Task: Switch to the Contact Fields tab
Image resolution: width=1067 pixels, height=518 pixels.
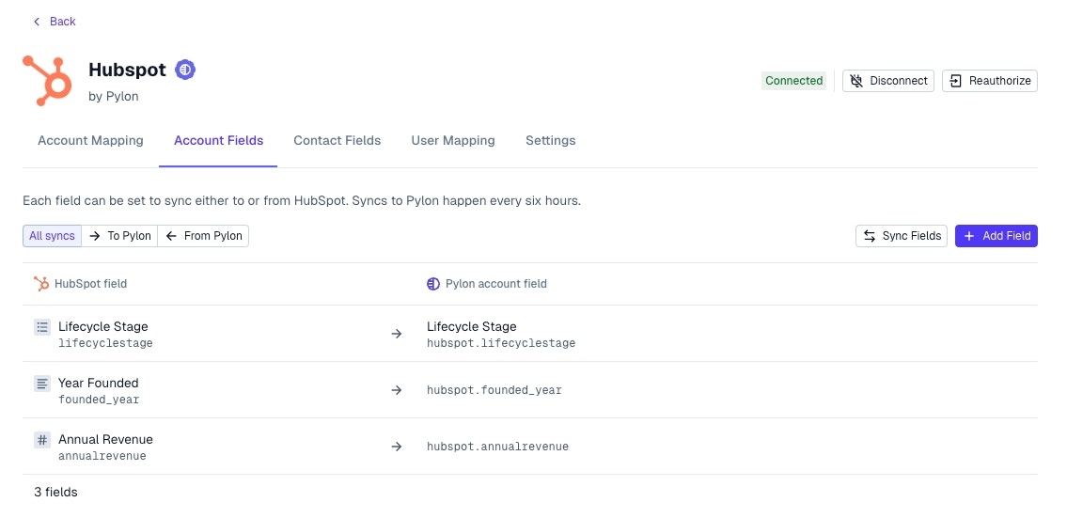Action: (x=337, y=141)
